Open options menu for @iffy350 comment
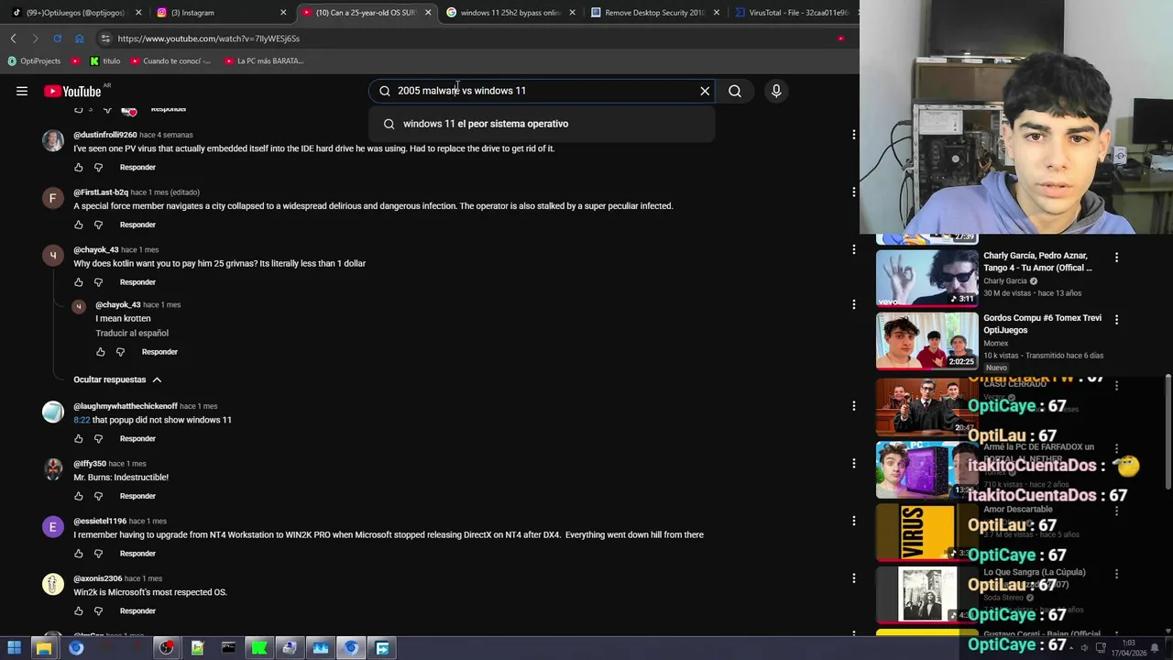 (x=853, y=464)
